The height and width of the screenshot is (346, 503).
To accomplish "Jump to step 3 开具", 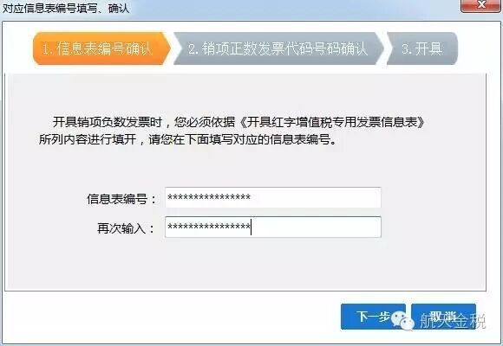I will (422, 48).
